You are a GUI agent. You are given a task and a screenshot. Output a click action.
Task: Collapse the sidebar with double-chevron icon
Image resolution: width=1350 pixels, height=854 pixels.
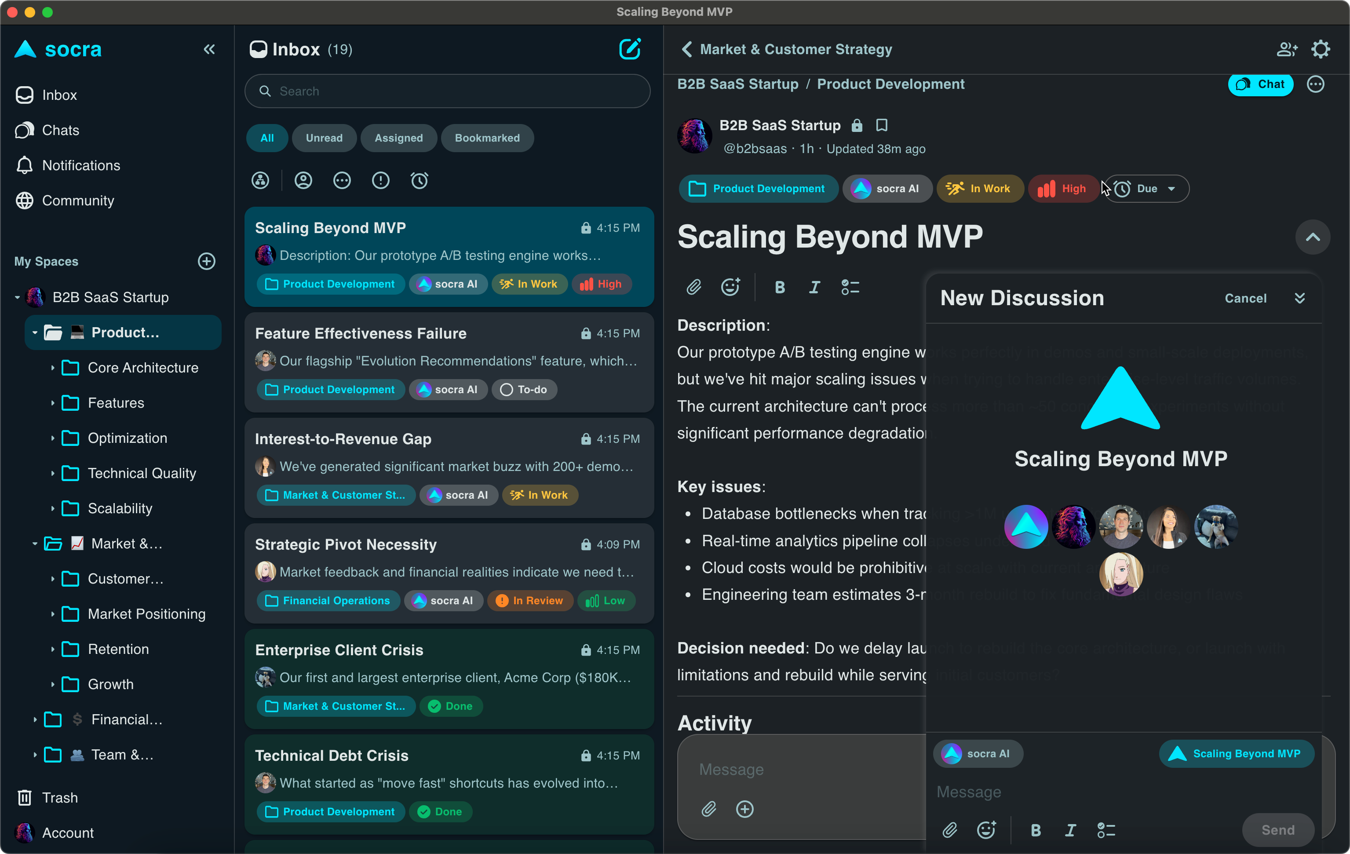209,49
